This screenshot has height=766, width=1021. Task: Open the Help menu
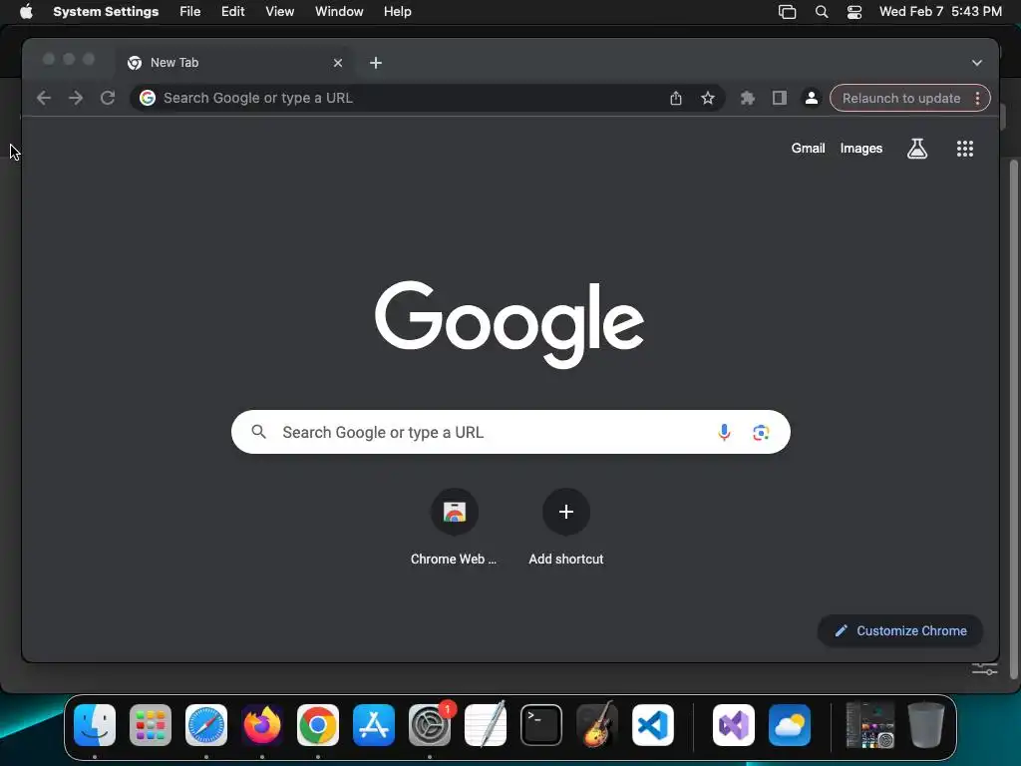click(x=397, y=12)
